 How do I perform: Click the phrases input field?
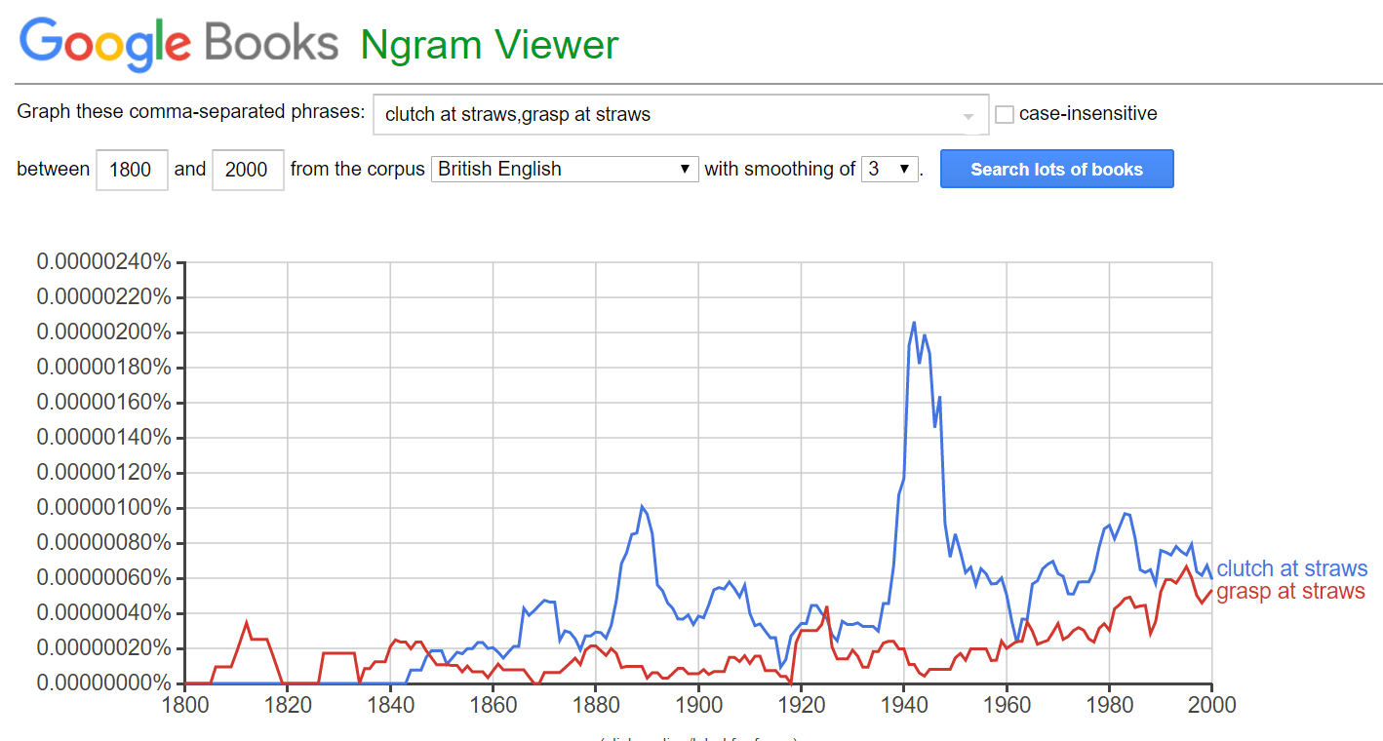tap(634, 114)
